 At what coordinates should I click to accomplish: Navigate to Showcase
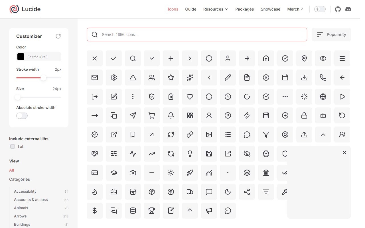271,9
